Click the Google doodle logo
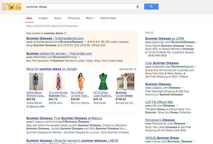This screenshot has width=213, height=144. [x=12, y=7]
